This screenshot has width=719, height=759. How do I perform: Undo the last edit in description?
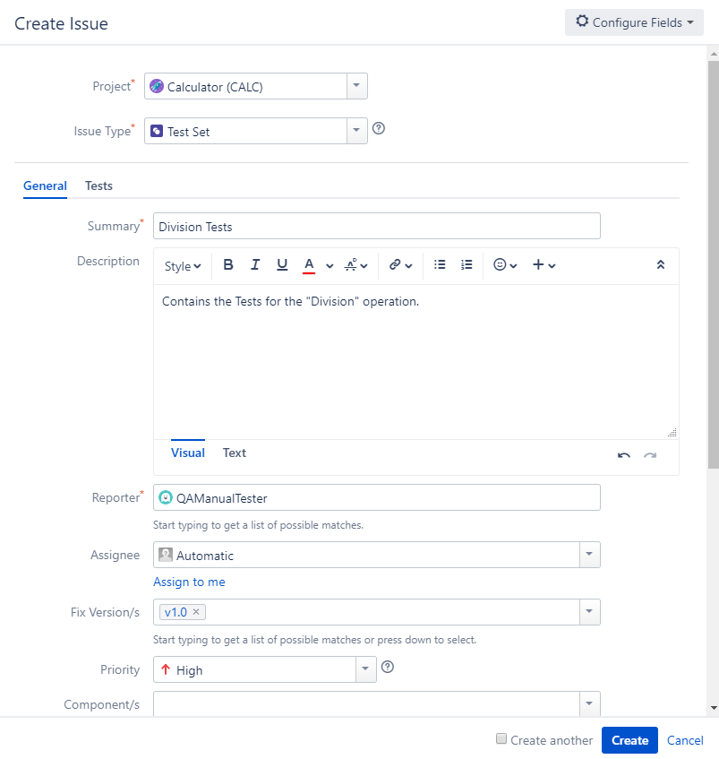[x=624, y=455]
